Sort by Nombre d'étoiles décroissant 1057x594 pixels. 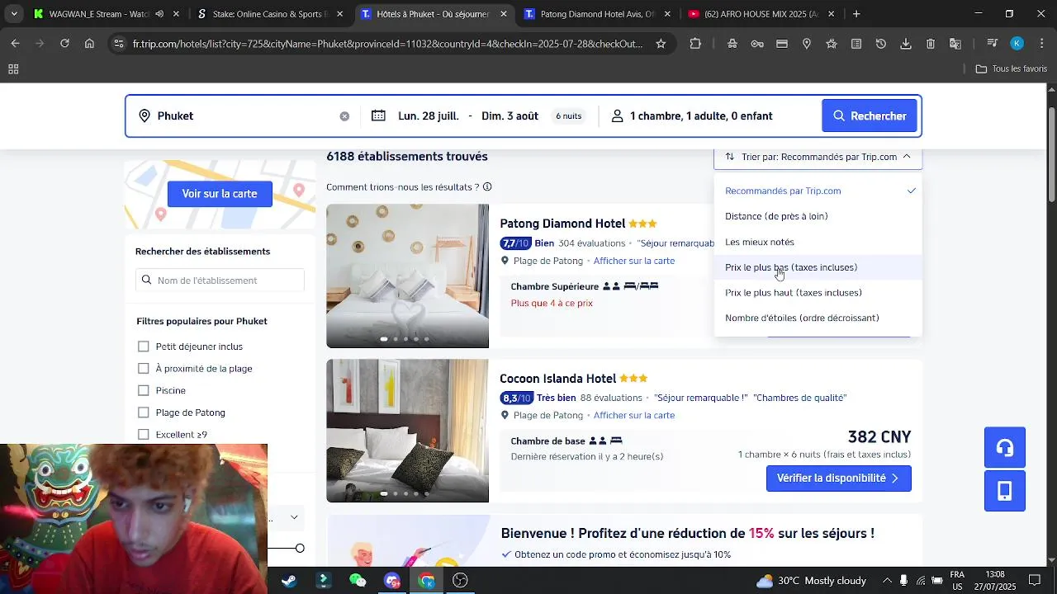coord(818,318)
